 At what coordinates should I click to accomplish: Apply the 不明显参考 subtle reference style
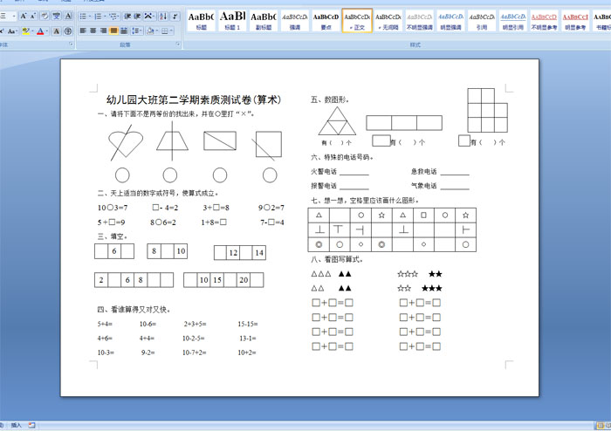coord(544,21)
